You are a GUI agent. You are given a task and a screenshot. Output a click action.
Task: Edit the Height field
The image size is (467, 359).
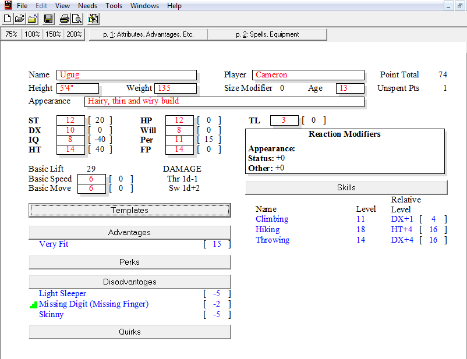point(77,88)
